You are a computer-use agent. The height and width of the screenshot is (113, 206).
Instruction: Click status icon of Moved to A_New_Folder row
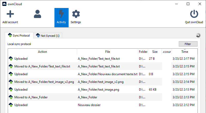(11, 97)
